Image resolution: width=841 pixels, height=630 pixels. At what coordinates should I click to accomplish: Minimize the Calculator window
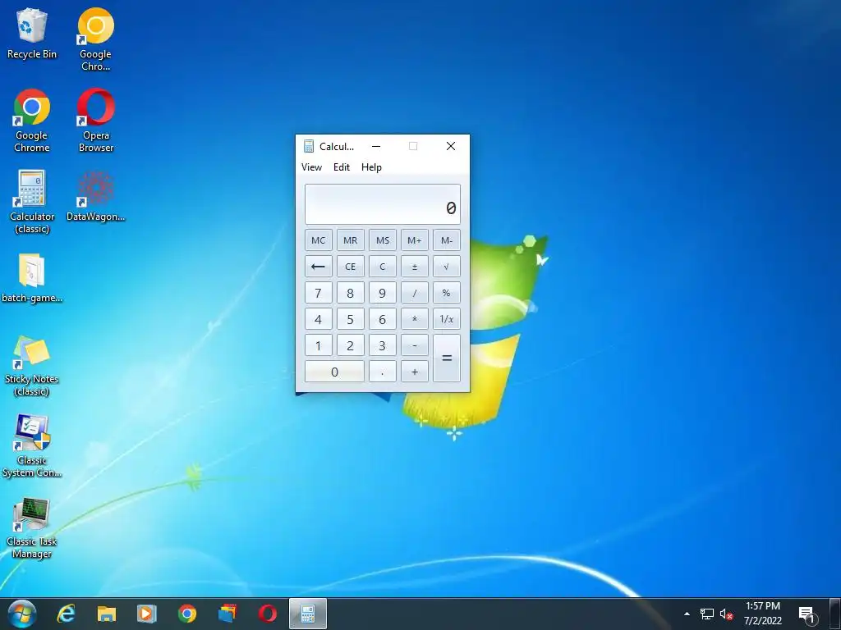click(x=376, y=146)
